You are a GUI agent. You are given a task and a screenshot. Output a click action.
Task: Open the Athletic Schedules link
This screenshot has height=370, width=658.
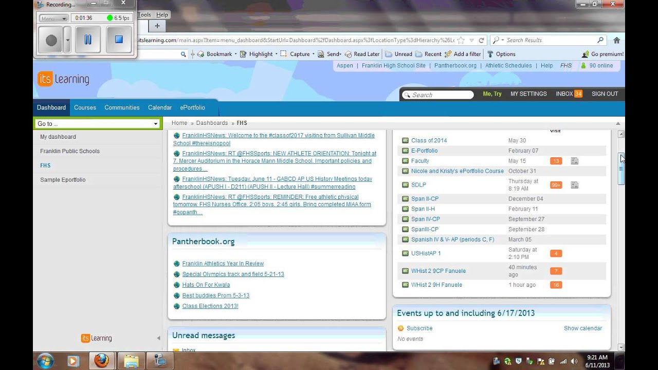tap(508, 66)
